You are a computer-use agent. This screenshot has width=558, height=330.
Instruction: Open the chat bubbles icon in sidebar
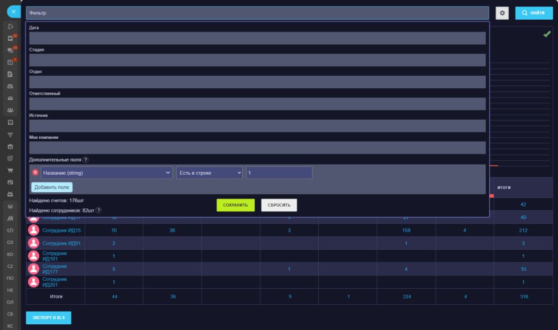[10, 50]
